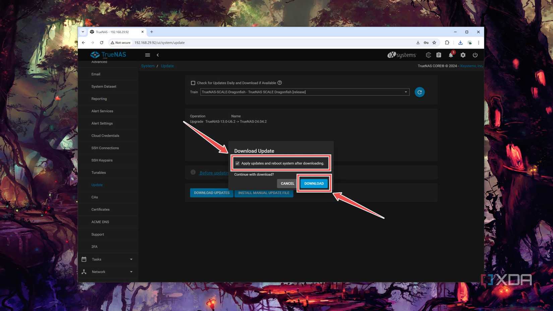Open the TrueCommand layers icon
553x311 pixels.
(x=428, y=55)
